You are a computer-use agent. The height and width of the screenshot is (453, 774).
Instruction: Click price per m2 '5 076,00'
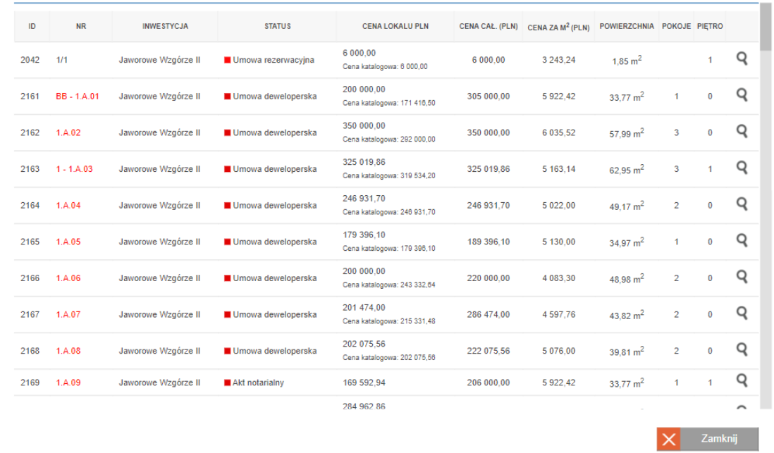coord(558,351)
